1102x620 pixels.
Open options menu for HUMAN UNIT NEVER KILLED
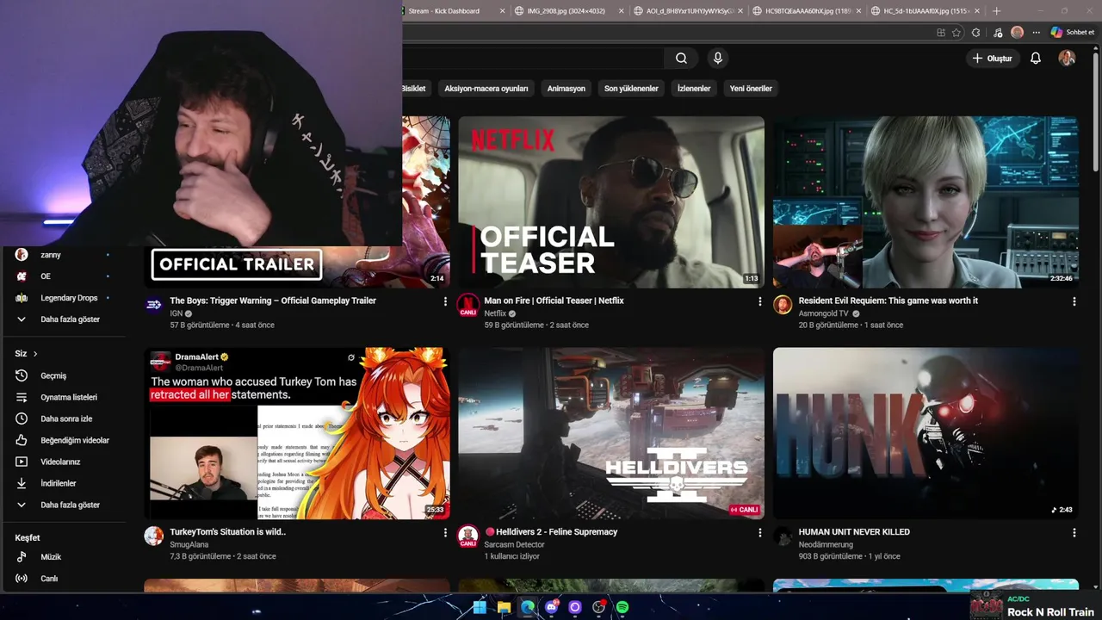pyautogui.click(x=1074, y=533)
